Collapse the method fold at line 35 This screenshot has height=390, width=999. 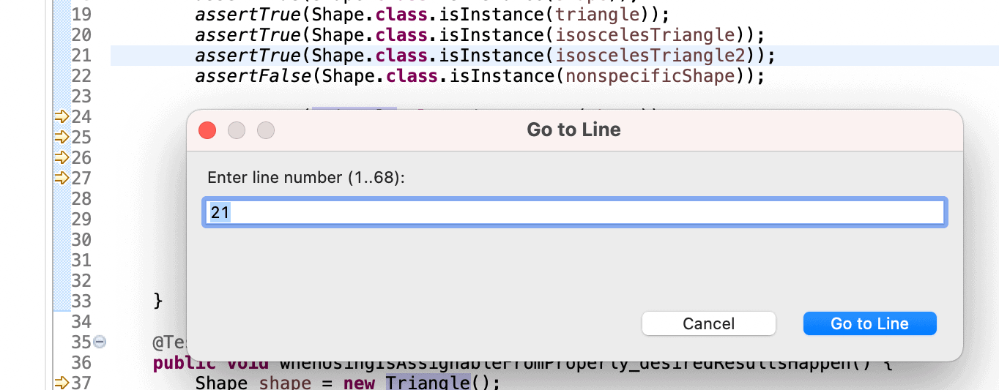(100, 342)
